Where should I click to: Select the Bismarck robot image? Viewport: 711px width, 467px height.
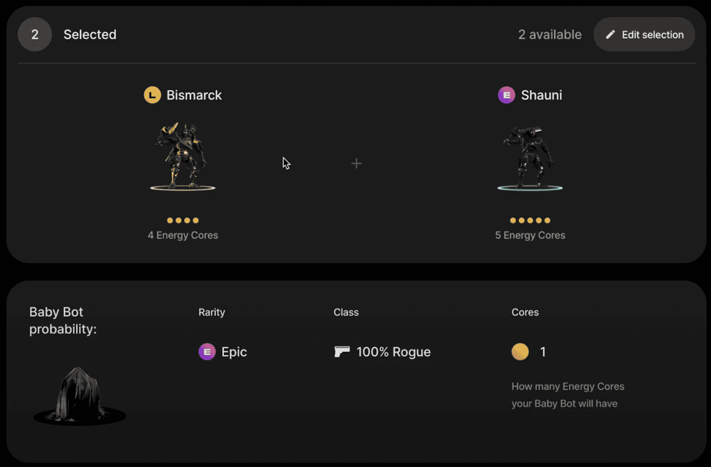[183, 156]
